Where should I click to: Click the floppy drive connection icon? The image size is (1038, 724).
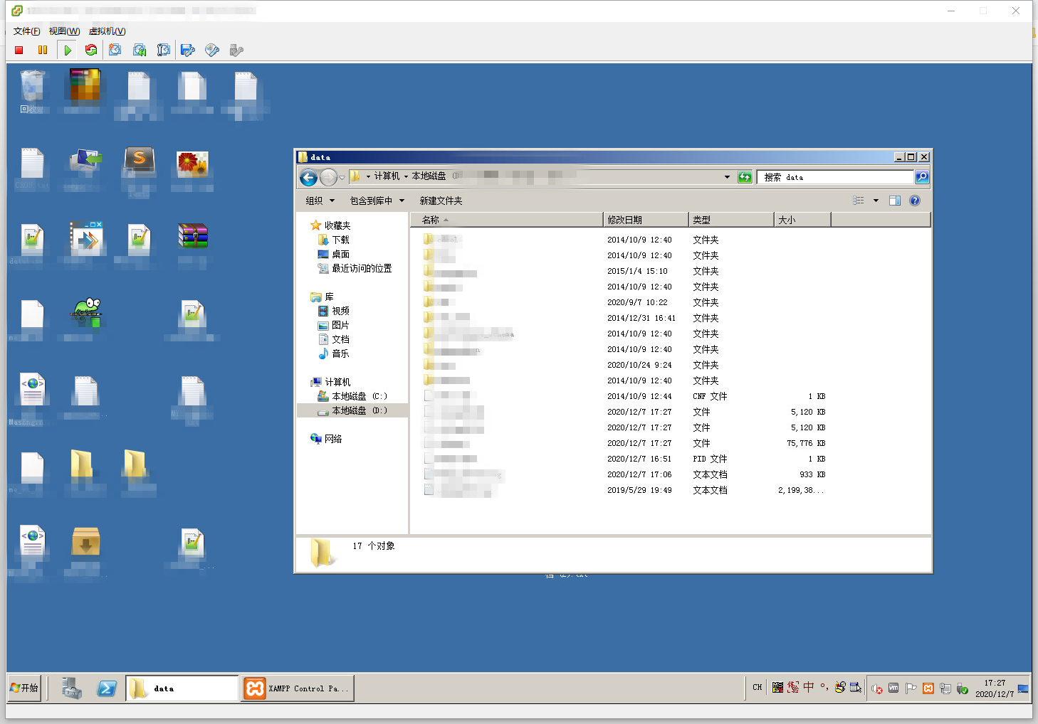(188, 50)
